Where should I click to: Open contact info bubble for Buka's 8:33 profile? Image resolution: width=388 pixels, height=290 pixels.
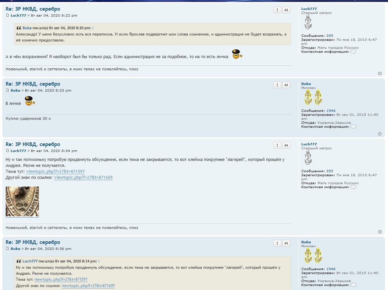[x=353, y=127]
